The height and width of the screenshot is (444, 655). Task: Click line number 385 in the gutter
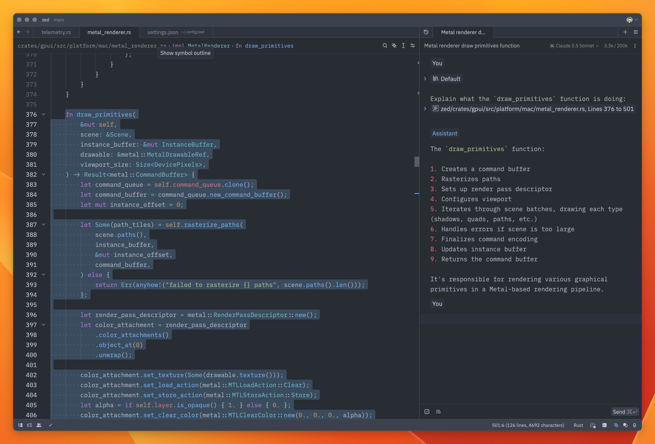(31, 205)
